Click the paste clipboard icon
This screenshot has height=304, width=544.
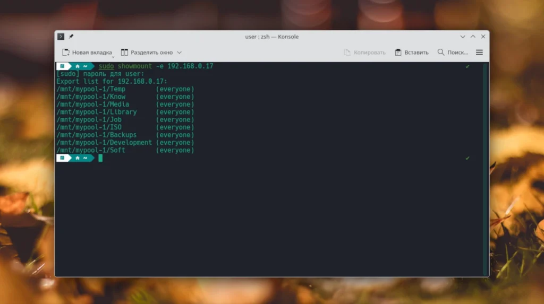coord(398,53)
